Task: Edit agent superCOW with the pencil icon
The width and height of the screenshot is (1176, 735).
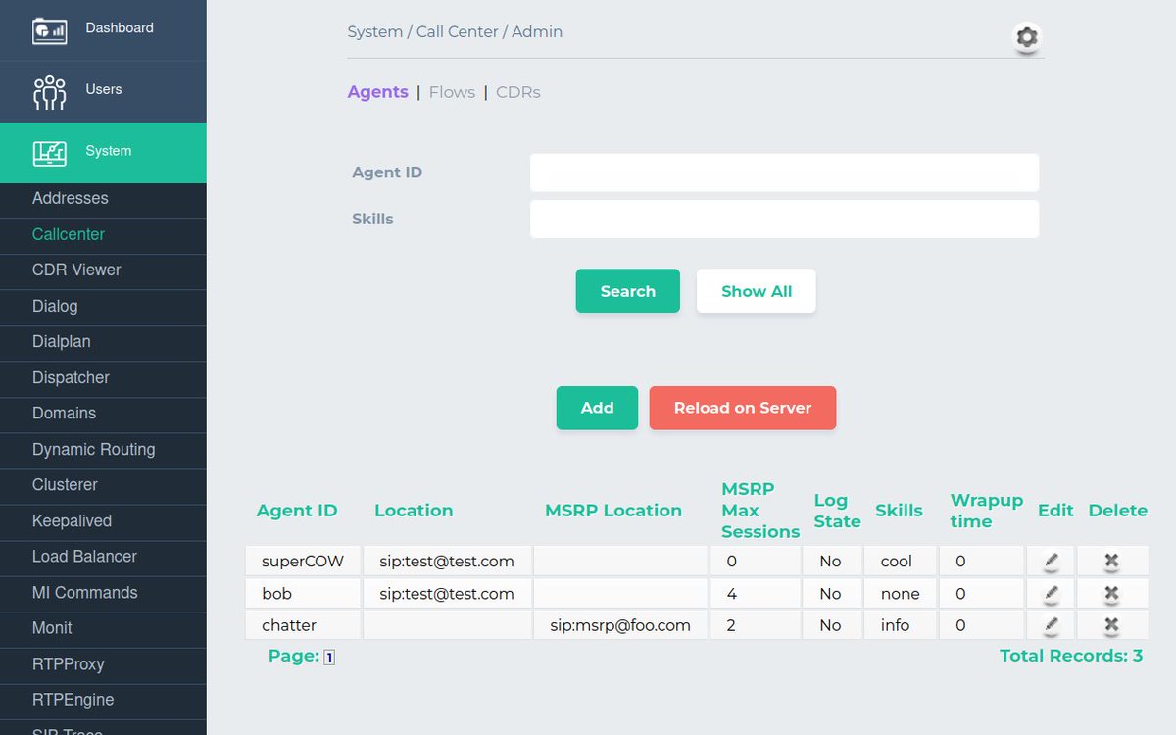Action: click(x=1051, y=561)
